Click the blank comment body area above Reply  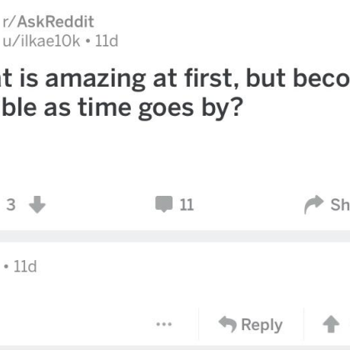[175, 292]
